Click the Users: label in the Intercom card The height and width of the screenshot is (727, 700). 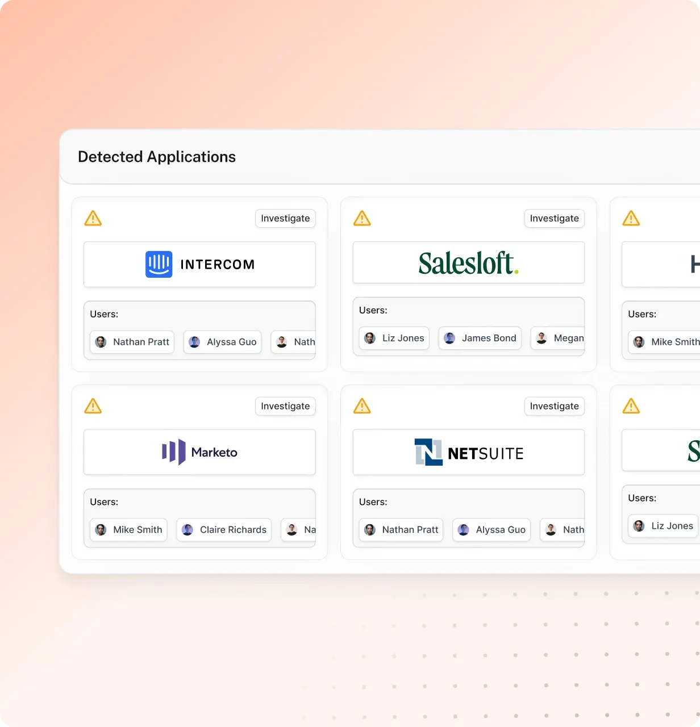click(104, 314)
